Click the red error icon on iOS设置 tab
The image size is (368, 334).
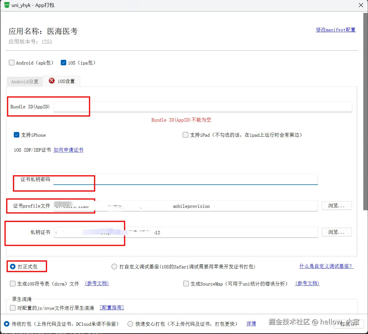coord(52,80)
